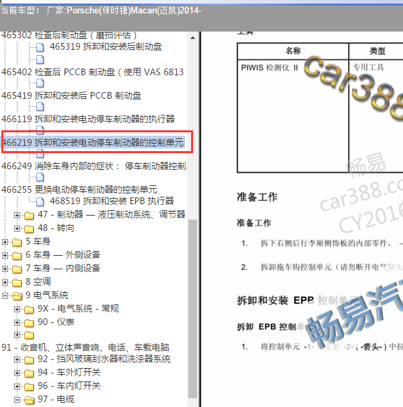Image resolution: width=403 pixels, height=407 pixels.
Task: Click heading 拆卸和安装 EPB 控制单元
Action: coord(299,301)
